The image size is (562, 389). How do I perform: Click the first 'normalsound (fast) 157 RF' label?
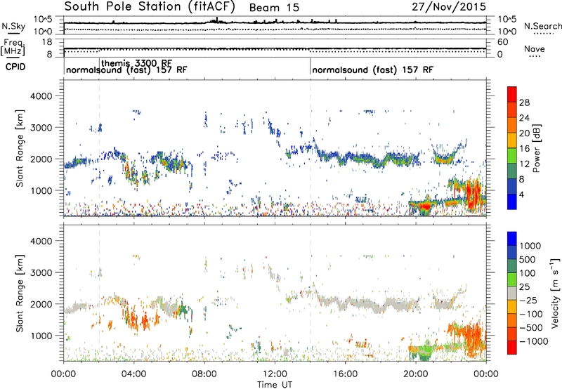(x=126, y=70)
